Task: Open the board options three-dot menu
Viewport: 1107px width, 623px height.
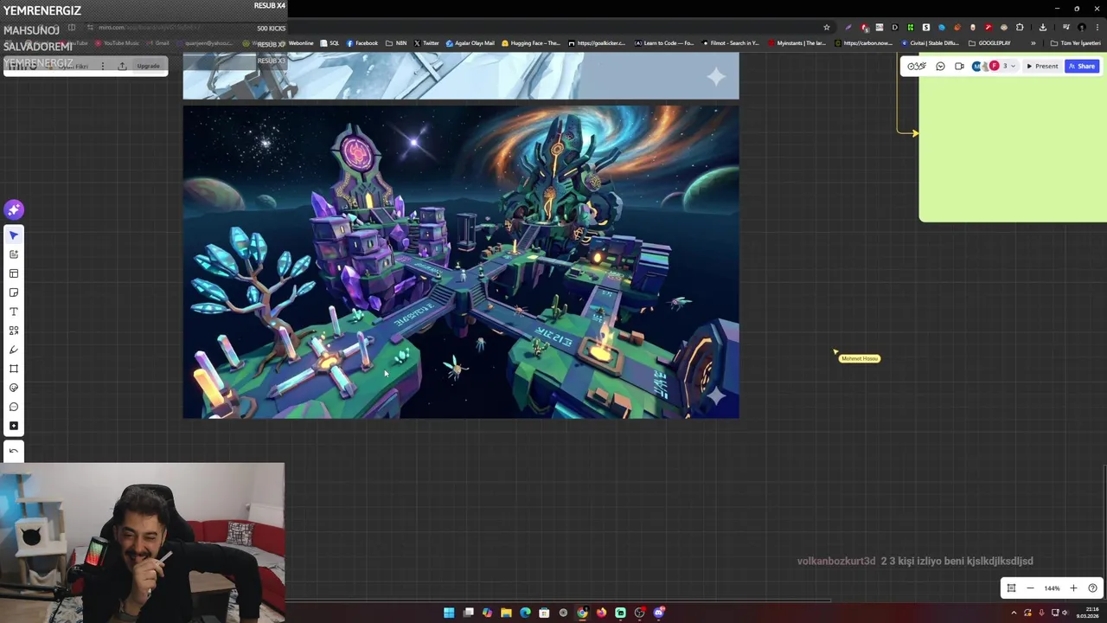Action: 102,66
